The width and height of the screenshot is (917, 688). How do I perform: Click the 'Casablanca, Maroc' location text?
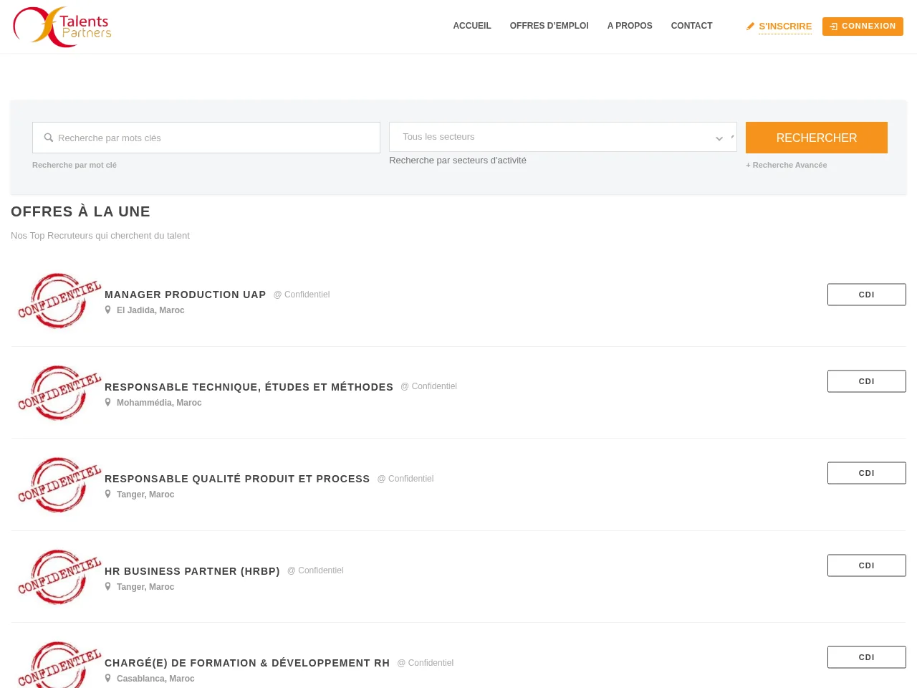pos(155,679)
